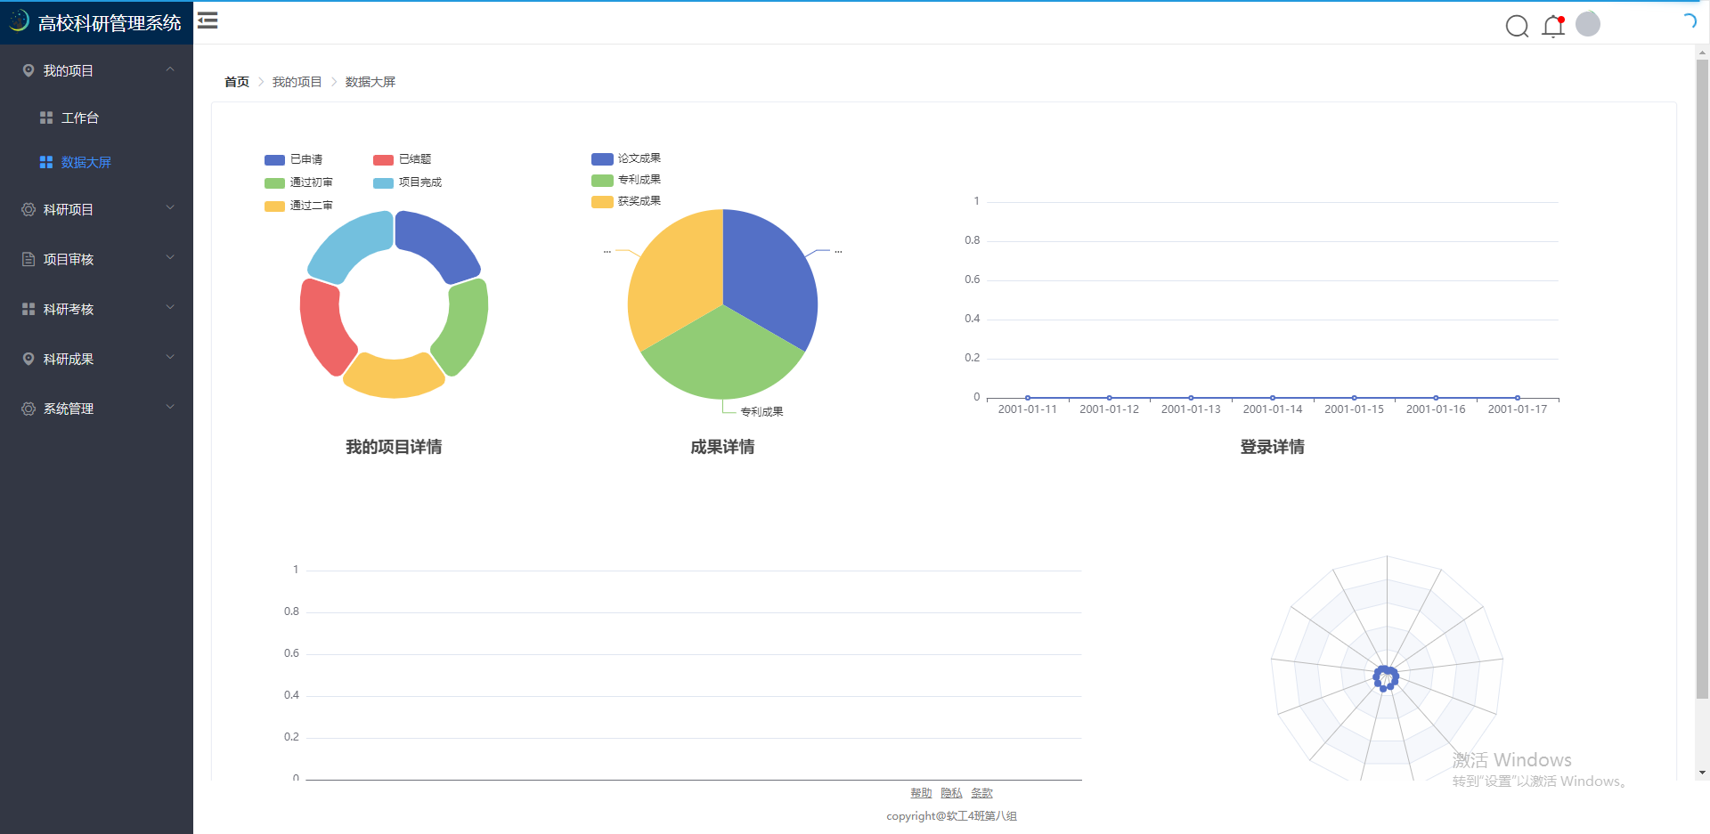1710x834 pixels.
Task: Toggle 专利成果 legend entry
Action: pos(626,180)
